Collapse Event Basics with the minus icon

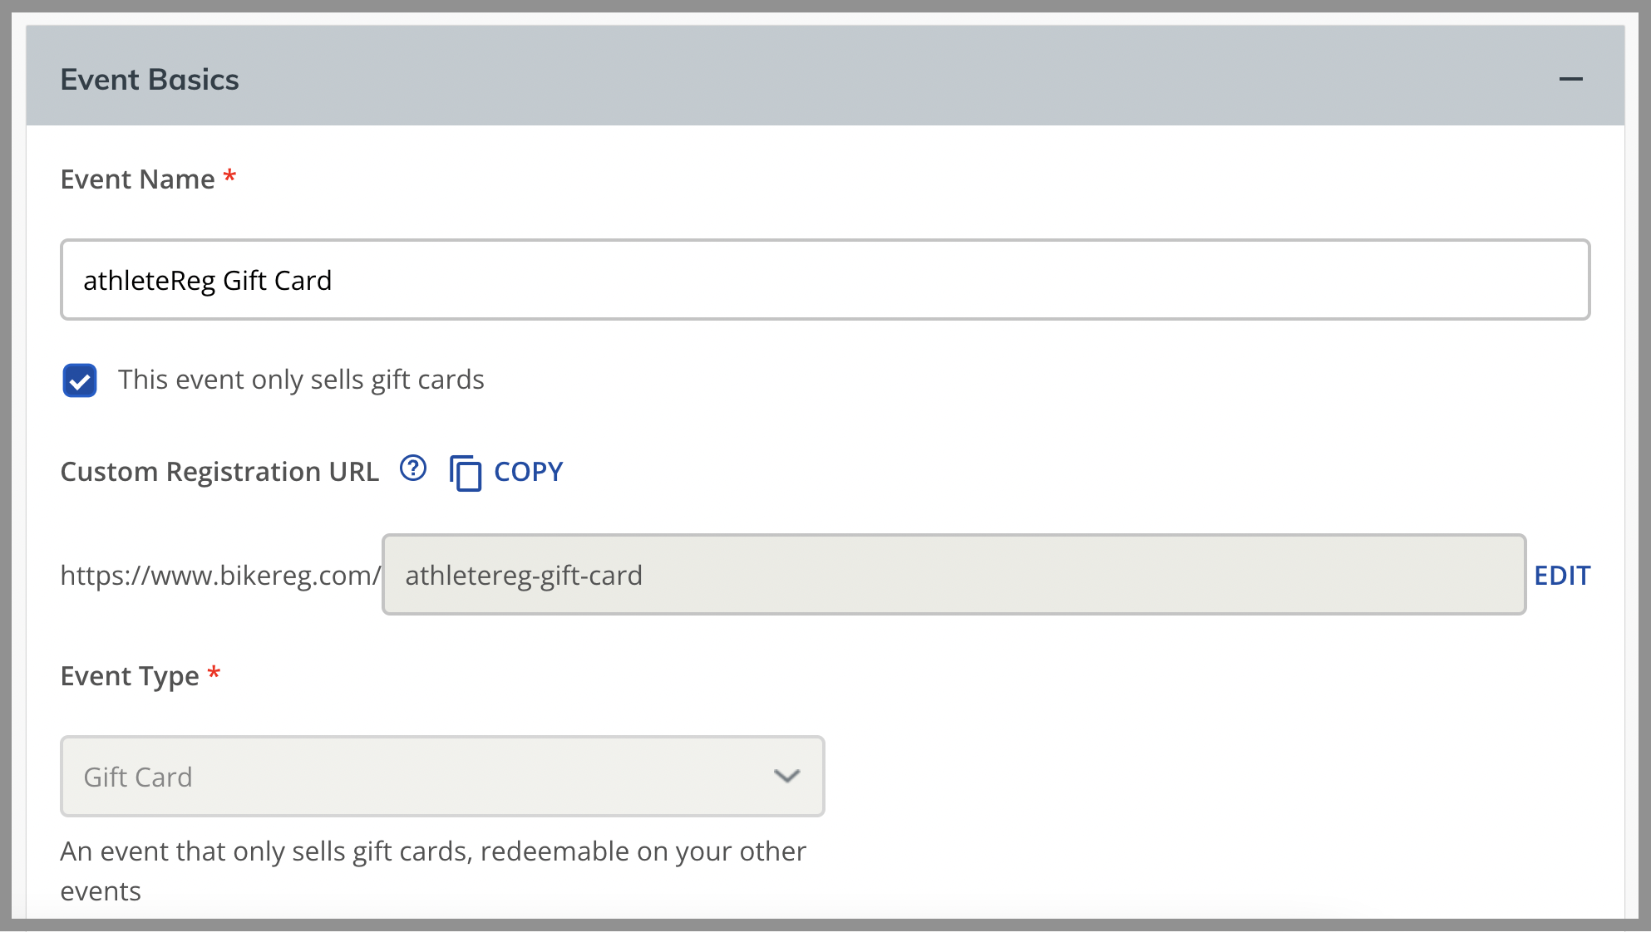tap(1570, 80)
